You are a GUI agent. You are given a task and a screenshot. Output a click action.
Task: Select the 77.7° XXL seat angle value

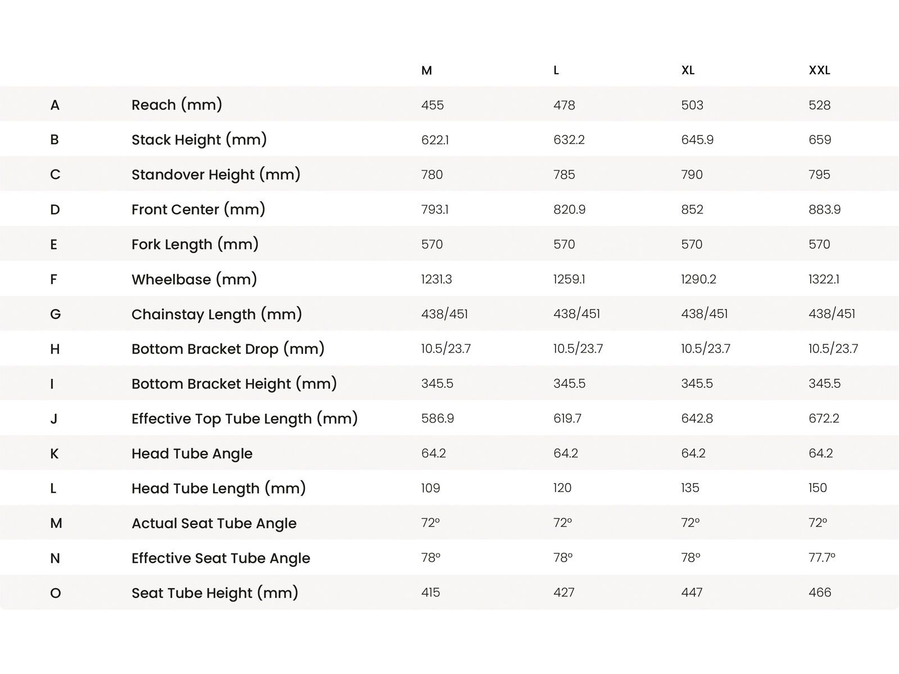coord(822,558)
